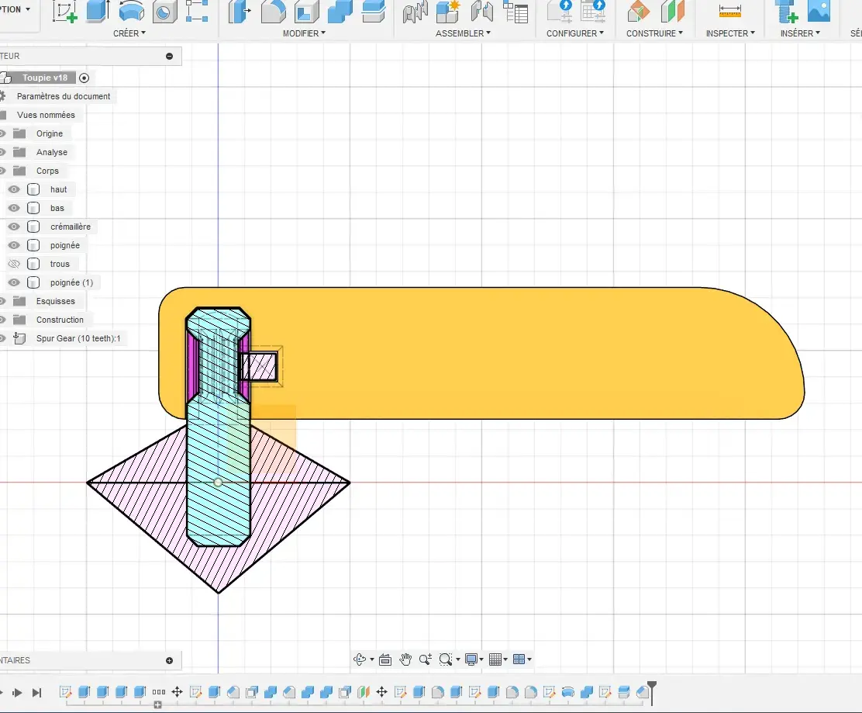Select the Fillet modify tool
Screen dimensions: 862x713
point(273,11)
